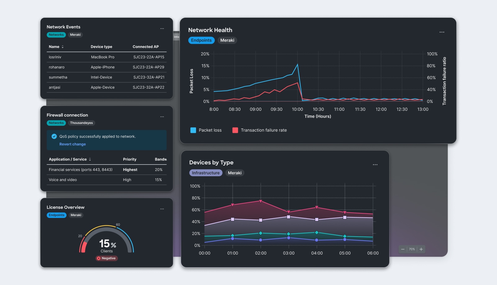Select Meraki tag in Network Health
This screenshot has width=497, height=285.
[x=227, y=40]
